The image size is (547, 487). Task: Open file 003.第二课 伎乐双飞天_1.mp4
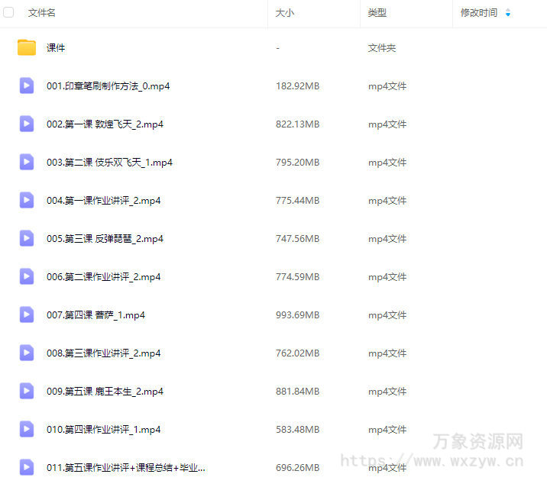click(x=109, y=163)
